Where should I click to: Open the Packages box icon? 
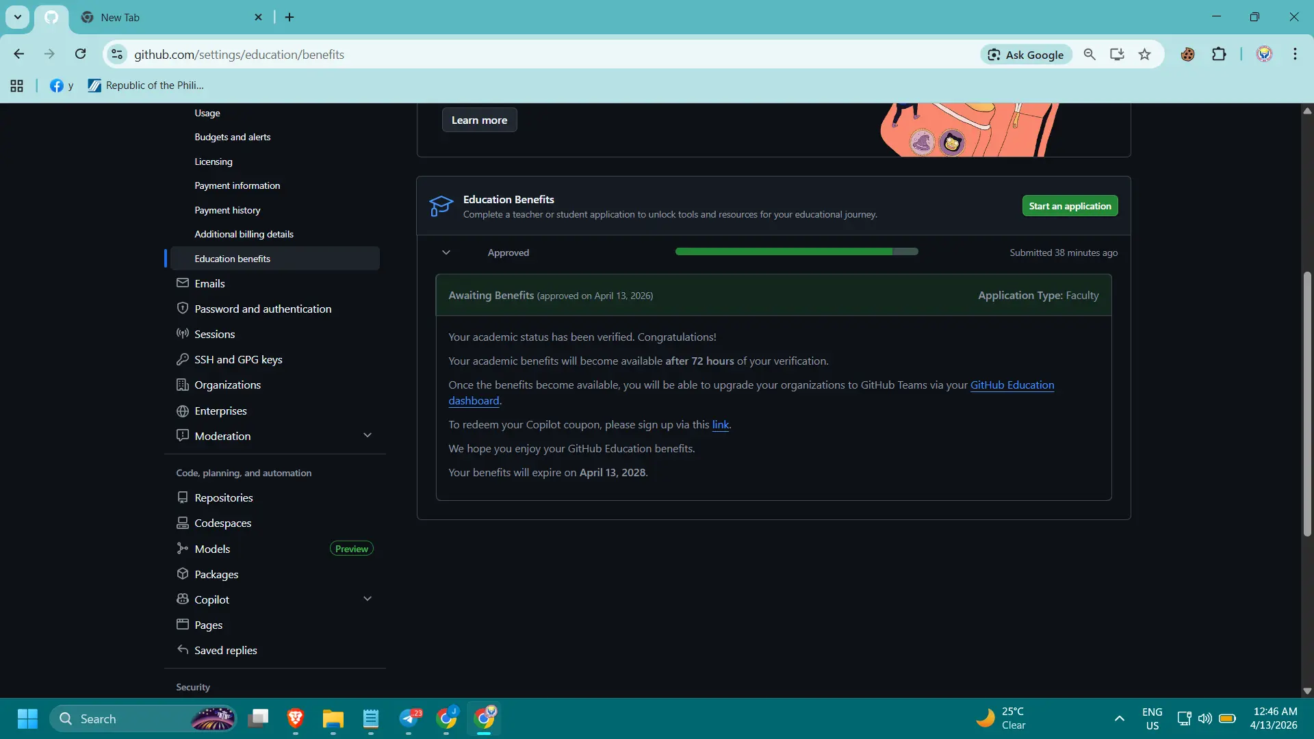pos(182,574)
